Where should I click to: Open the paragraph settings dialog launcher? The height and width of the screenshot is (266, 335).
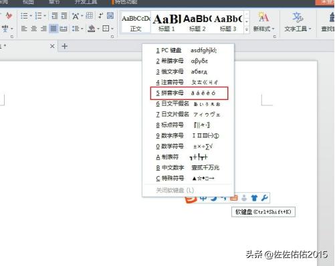[x=112, y=37]
